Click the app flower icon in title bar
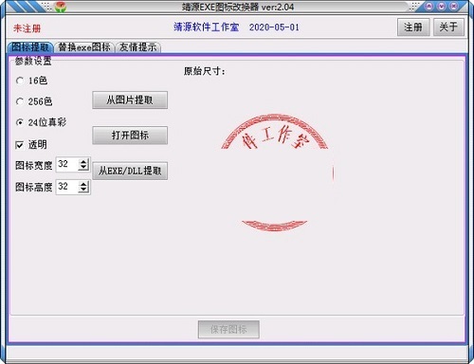This screenshot has width=474, height=364. click(x=60, y=7)
